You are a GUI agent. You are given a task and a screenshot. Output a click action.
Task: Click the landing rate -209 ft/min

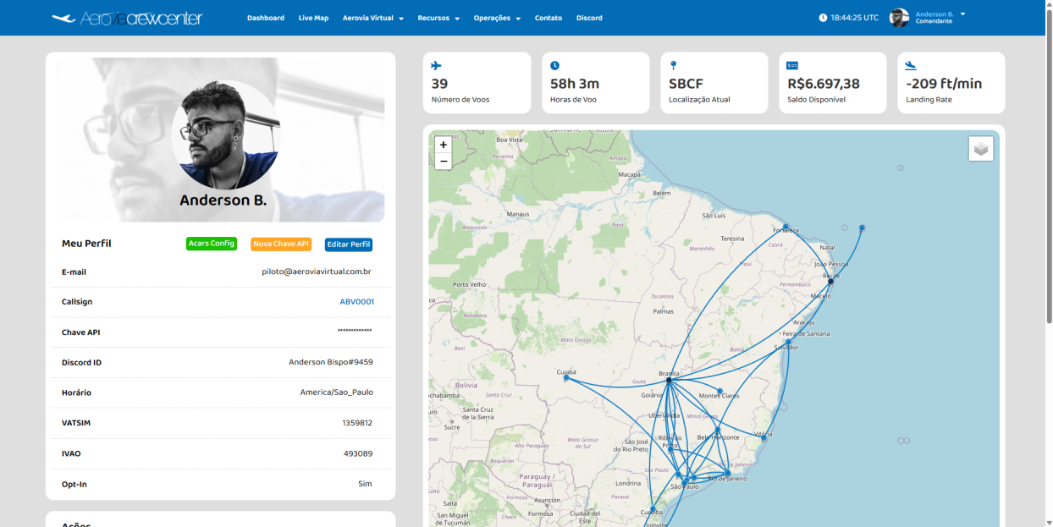point(944,84)
